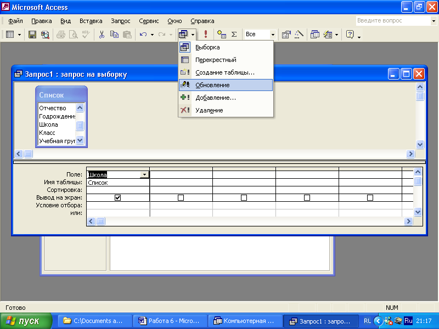Click the Paste clipboard icon
The image size is (439, 329).
coord(127,35)
